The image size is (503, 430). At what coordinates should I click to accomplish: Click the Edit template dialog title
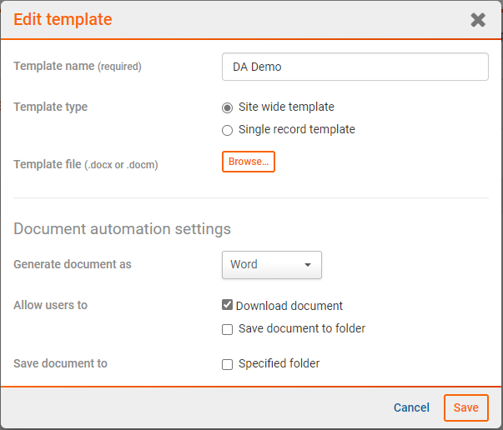(63, 19)
